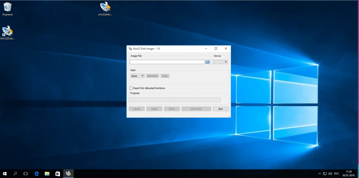Click the Verify Only button
Screen dimensions: 359x178
[196, 109]
